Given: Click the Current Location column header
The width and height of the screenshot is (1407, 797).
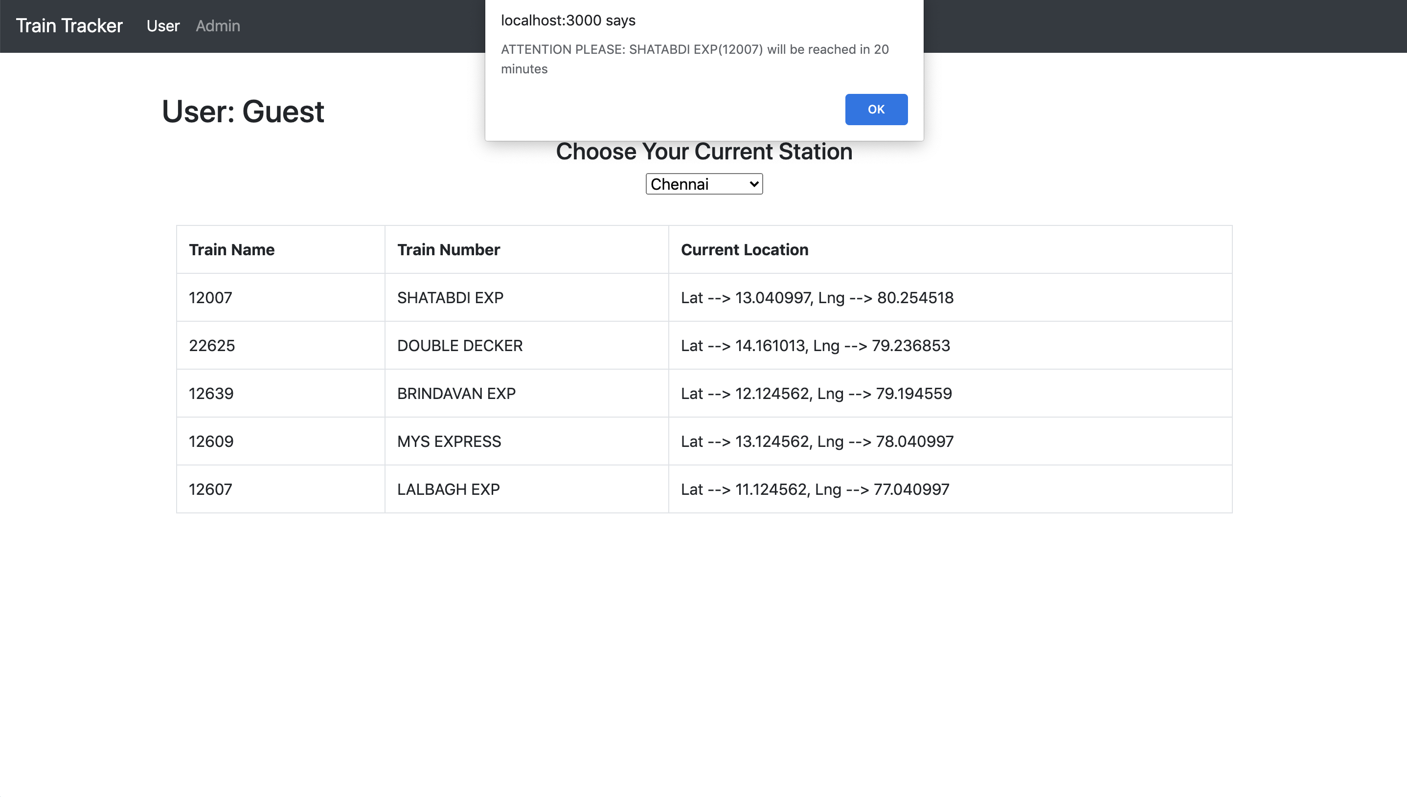Looking at the screenshot, I should (x=744, y=249).
